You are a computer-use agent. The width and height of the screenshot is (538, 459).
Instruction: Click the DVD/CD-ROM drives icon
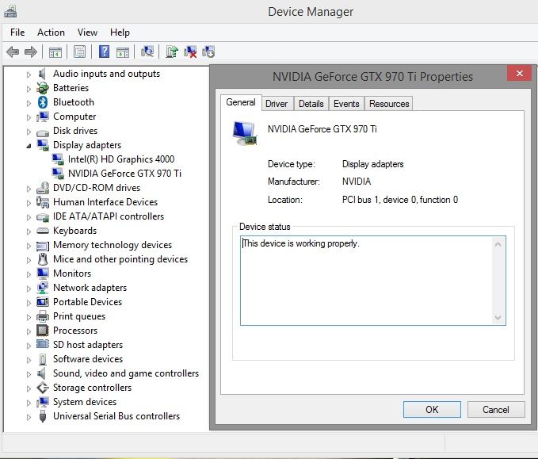(x=43, y=188)
